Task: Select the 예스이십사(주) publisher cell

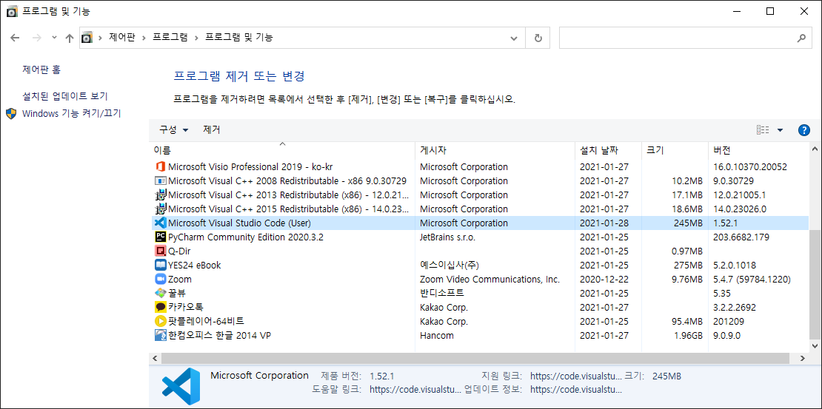Action: [450, 265]
